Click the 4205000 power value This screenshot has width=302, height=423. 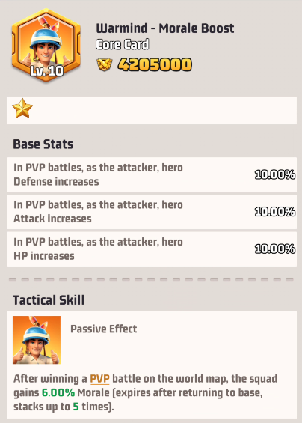[x=155, y=64]
